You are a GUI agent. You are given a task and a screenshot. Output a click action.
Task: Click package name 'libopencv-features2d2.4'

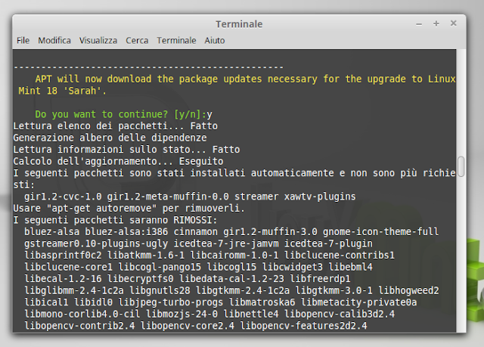tap(303, 326)
